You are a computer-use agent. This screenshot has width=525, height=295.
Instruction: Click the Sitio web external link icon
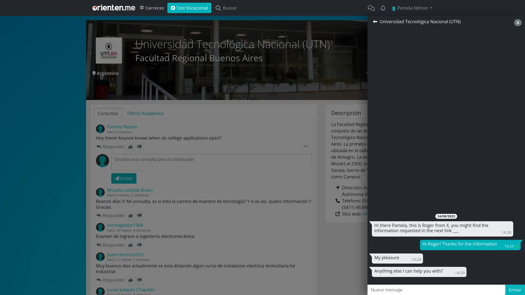coord(337,214)
